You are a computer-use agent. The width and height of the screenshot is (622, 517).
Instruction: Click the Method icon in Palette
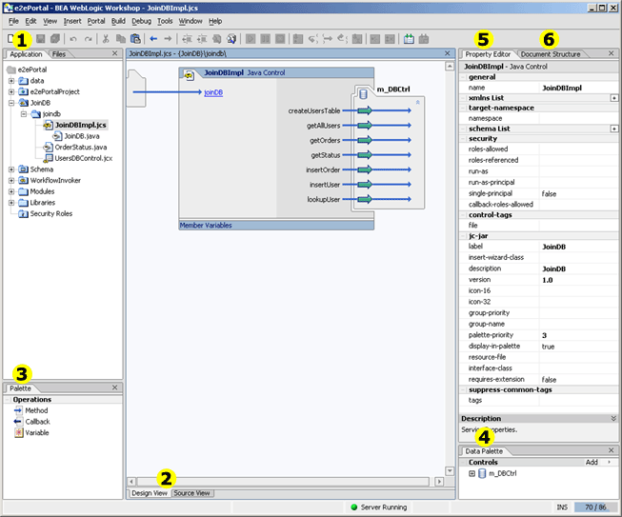[x=18, y=410]
